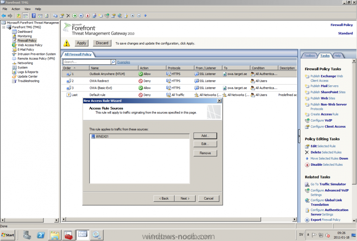The height and width of the screenshot is (241, 357).
Task: Switch to the Help tab in task pane
Action: point(338,56)
